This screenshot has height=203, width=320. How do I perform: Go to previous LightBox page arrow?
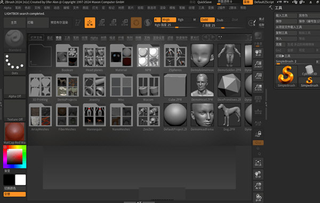point(205,37)
